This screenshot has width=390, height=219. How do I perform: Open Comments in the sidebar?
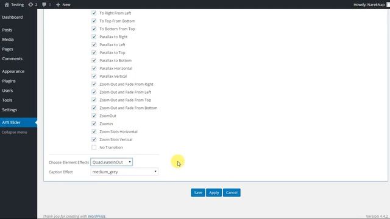tap(12, 58)
